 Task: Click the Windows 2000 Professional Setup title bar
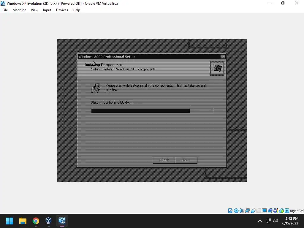(x=152, y=57)
